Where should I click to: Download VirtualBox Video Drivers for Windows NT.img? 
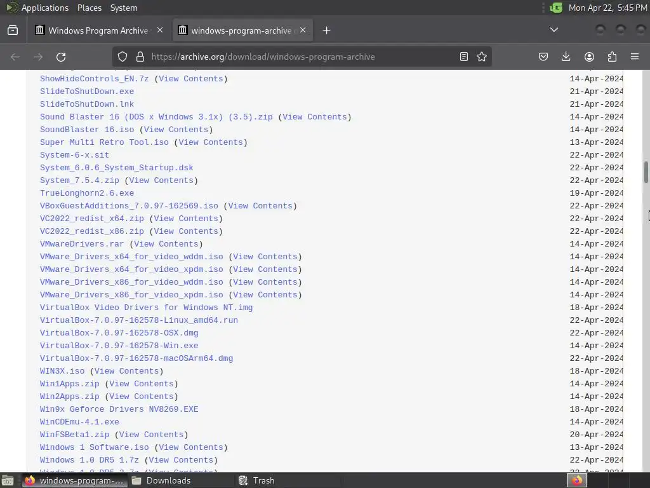[147, 308]
